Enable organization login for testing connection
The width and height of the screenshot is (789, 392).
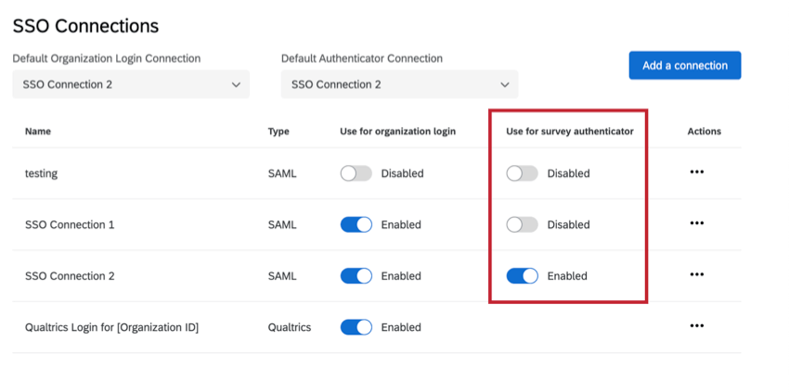click(x=356, y=173)
